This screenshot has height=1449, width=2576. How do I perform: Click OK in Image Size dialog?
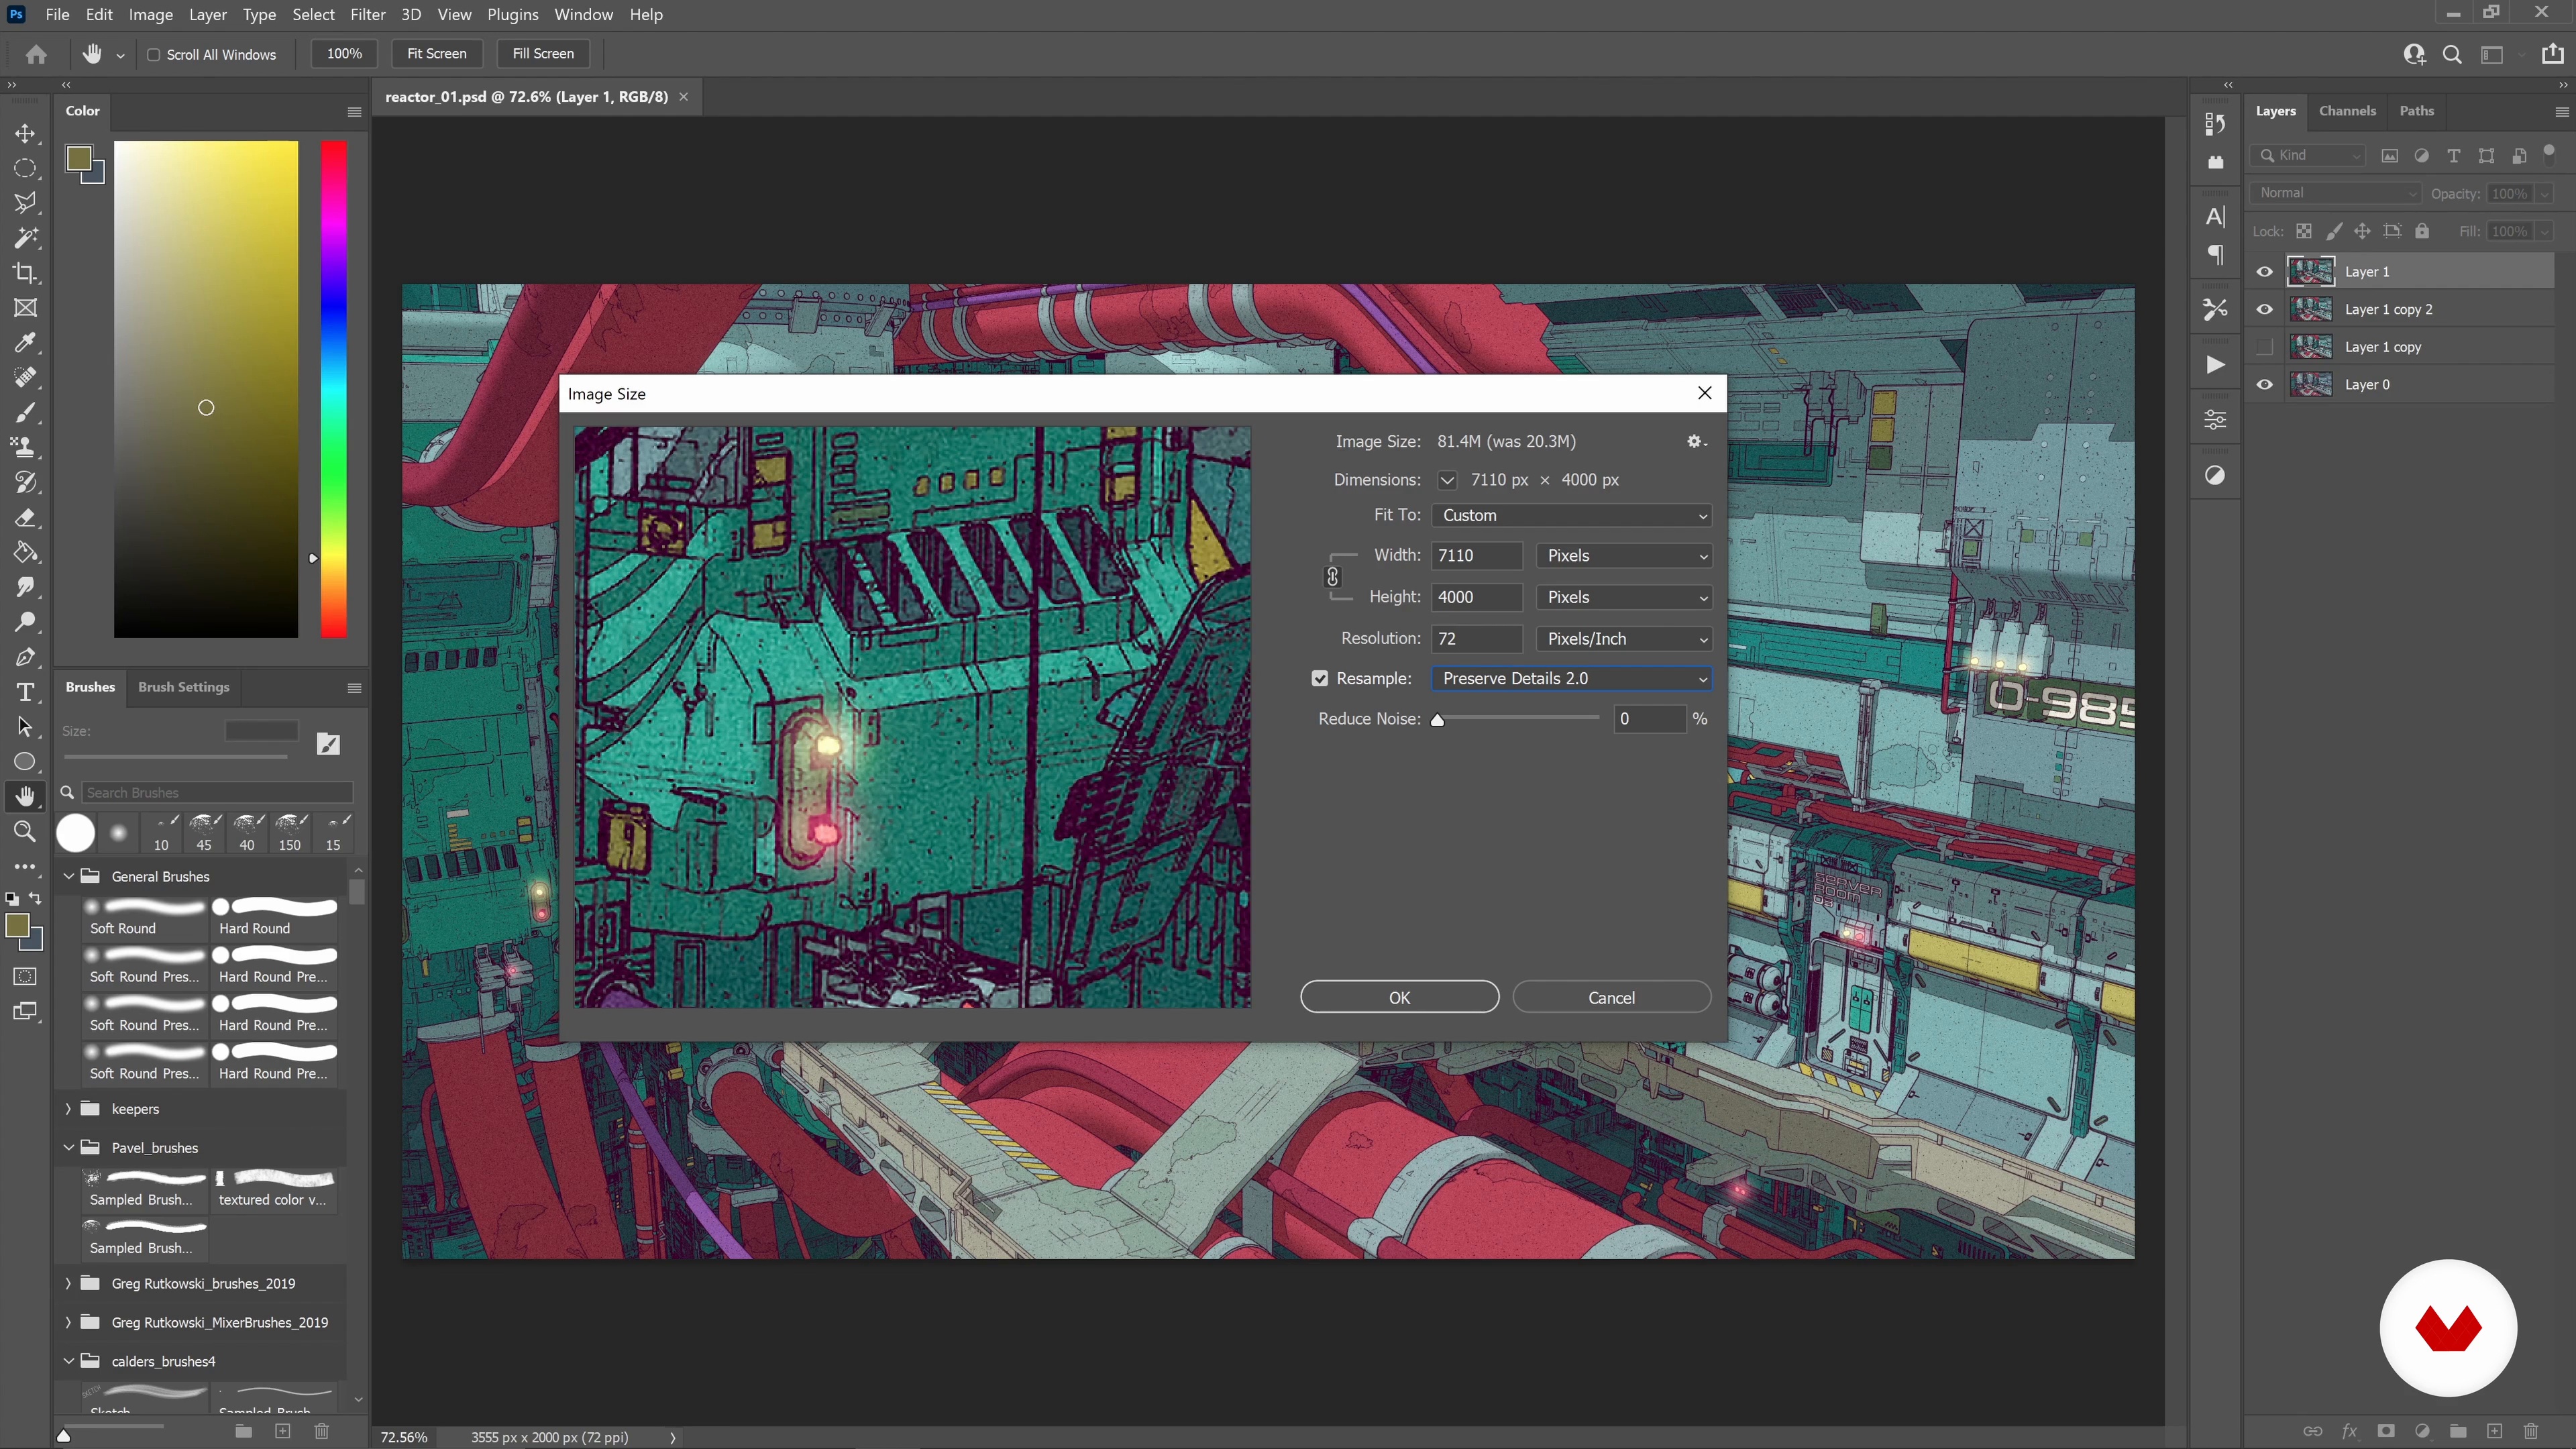pyautogui.click(x=1399, y=998)
